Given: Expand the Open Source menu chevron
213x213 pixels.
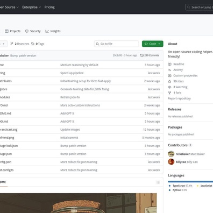Looking at the screenshot, I should click(17, 7).
